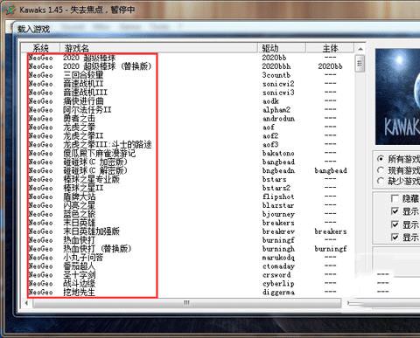Select game 音速战机III in list
Image resolution: width=420 pixels, height=338 pixels.
pyautogui.click(x=86, y=93)
